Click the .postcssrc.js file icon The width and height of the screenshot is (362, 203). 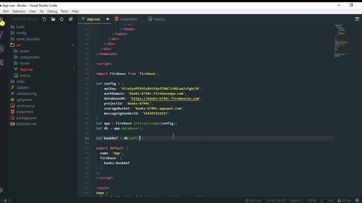(x=12, y=105)
